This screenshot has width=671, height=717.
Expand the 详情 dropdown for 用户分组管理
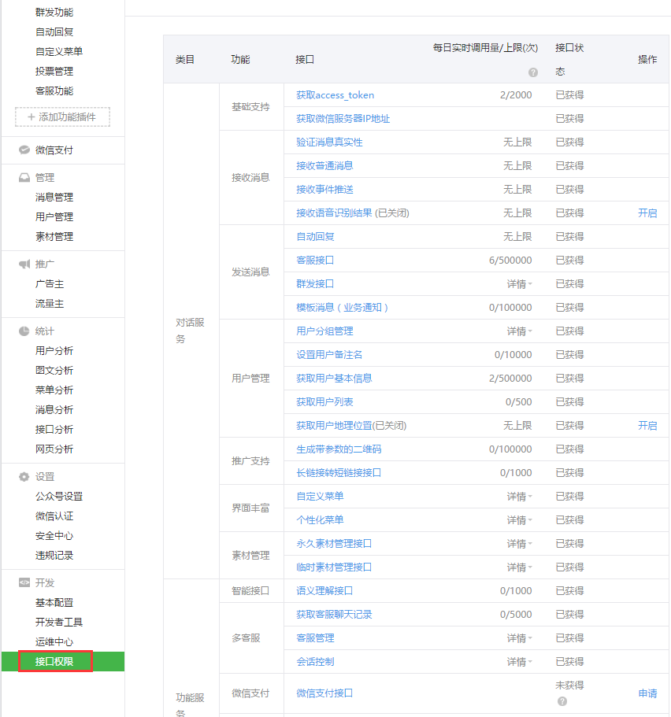click(519, 331)
